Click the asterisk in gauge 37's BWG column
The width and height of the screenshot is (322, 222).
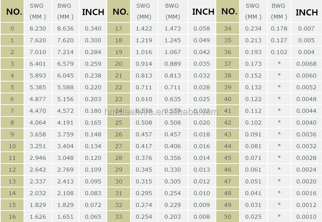pos(279,64)
